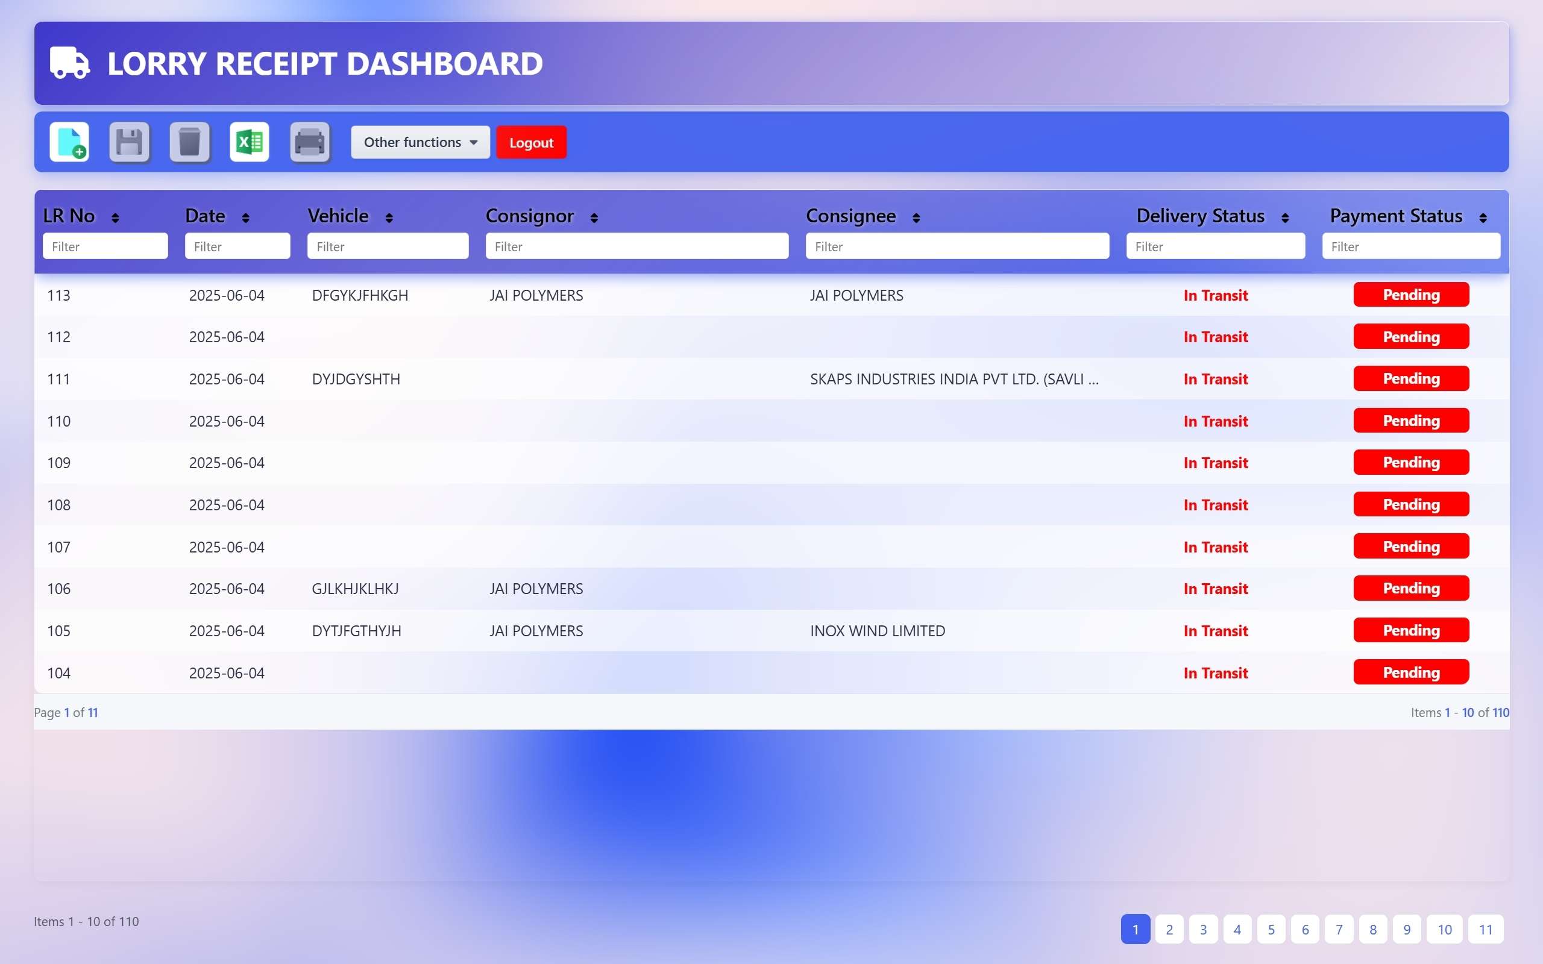Print the lorry receipts
Image resolution: width=1543 pixels, height=964 pixels.
tap(310, 142)
